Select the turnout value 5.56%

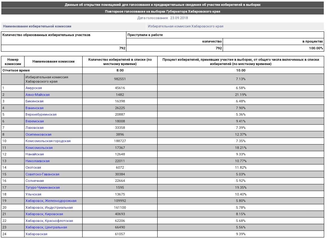[x=240, y=228]
